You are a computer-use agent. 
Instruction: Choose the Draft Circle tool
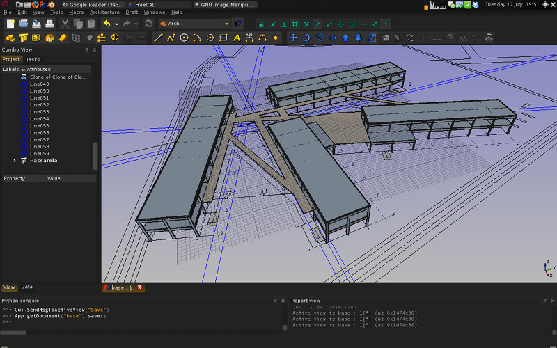tap(184, 38)
